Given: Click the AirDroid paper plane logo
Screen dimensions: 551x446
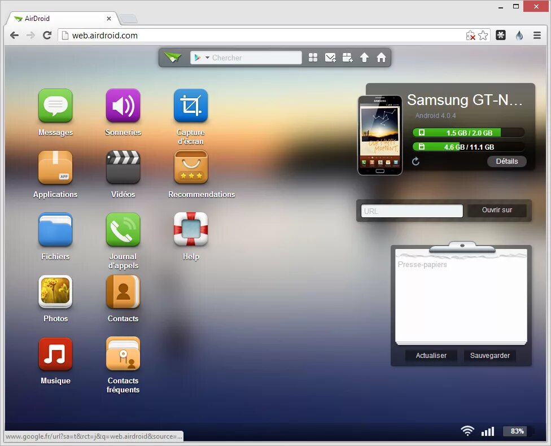Looking at the screenshot, I should (173, 57).
